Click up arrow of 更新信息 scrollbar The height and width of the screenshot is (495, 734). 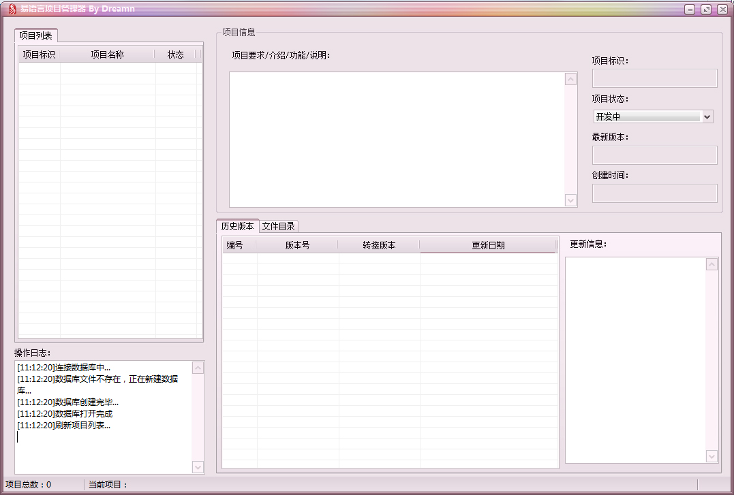[712, 264]
